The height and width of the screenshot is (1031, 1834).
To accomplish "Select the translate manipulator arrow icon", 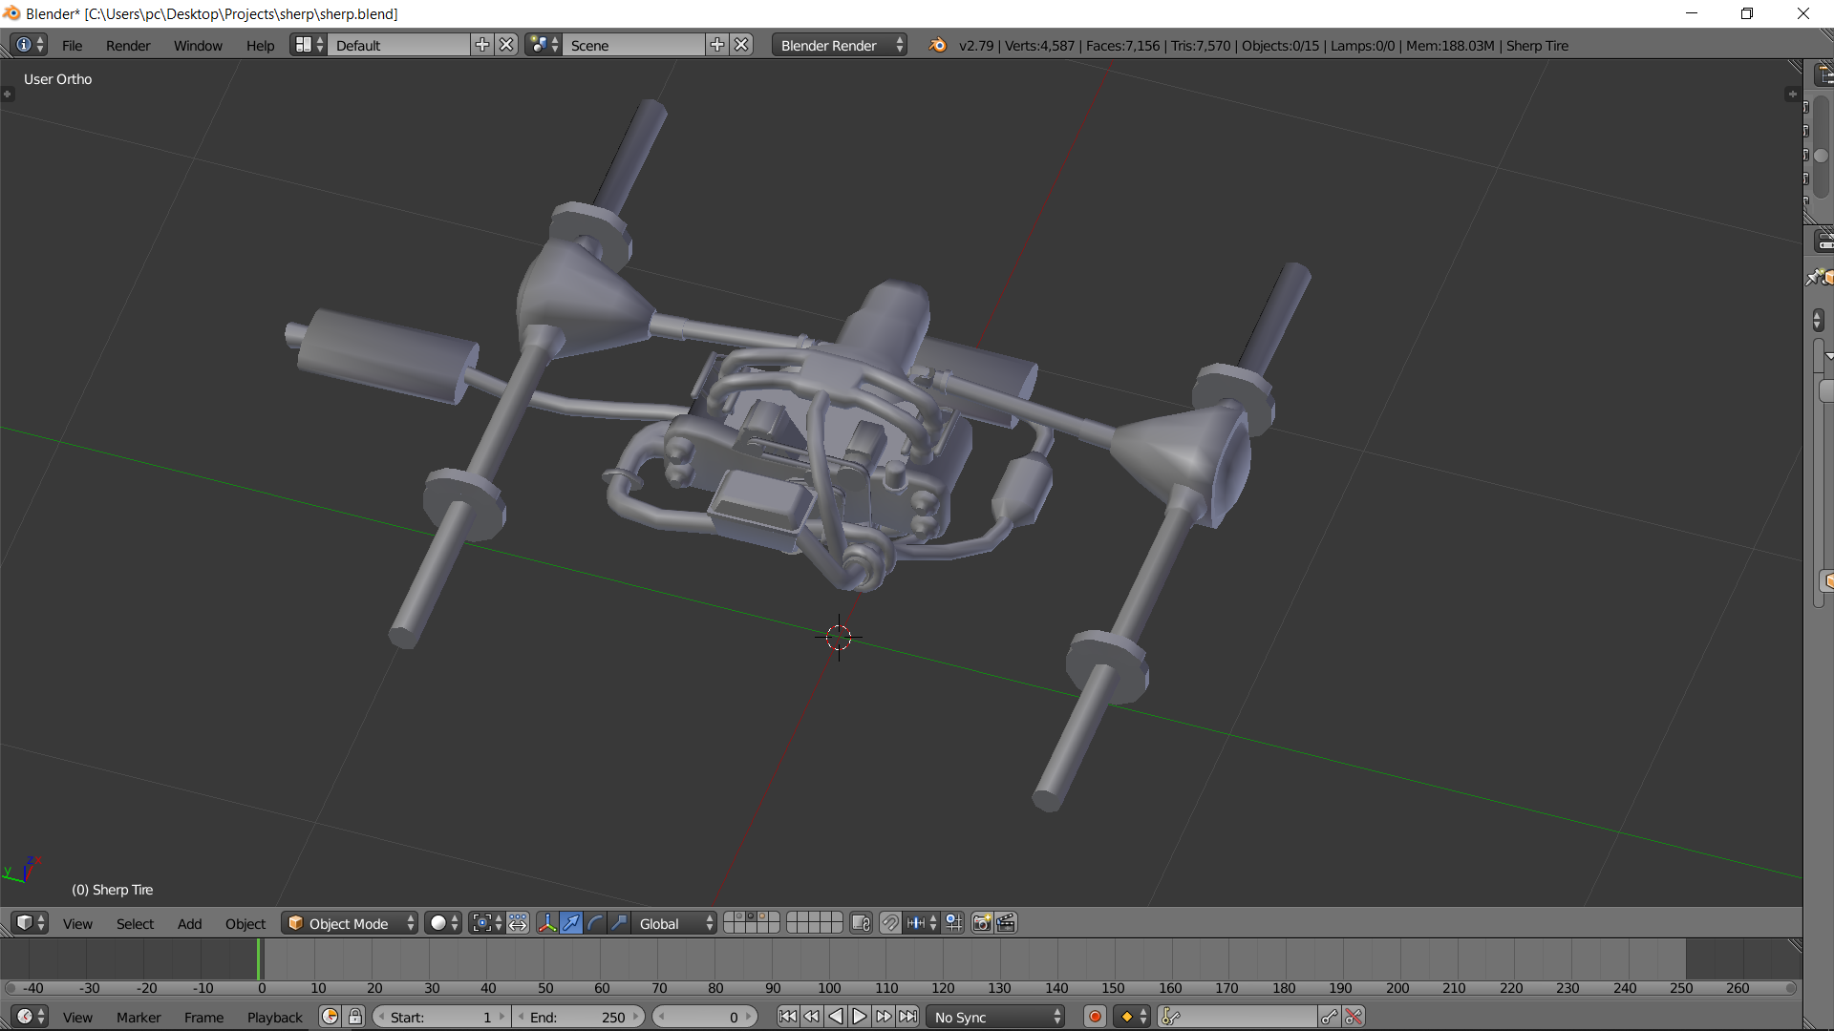I will [x=571, y=923].
